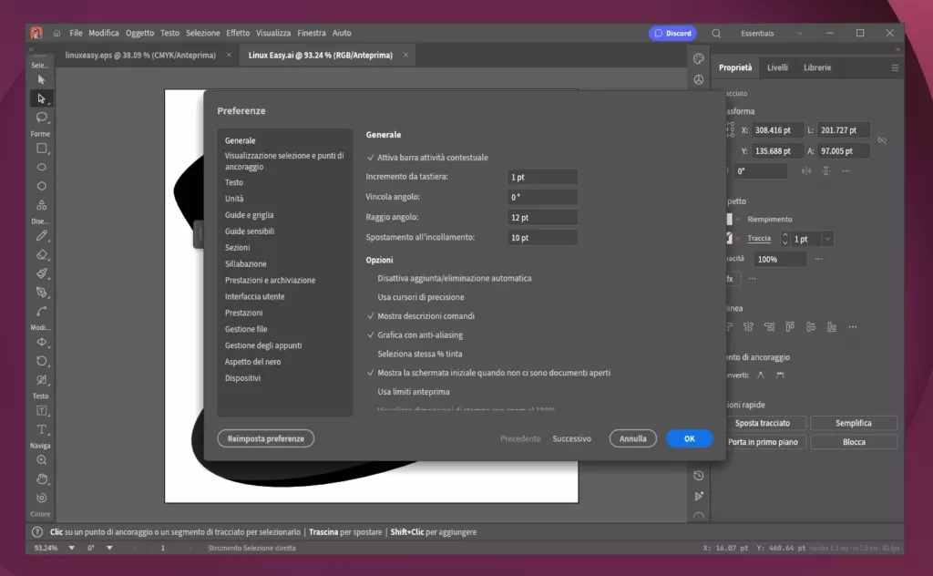Click the Riempimento fill color swatch
The width and height of the screenshot is (933, 576).
pos(730,220)
